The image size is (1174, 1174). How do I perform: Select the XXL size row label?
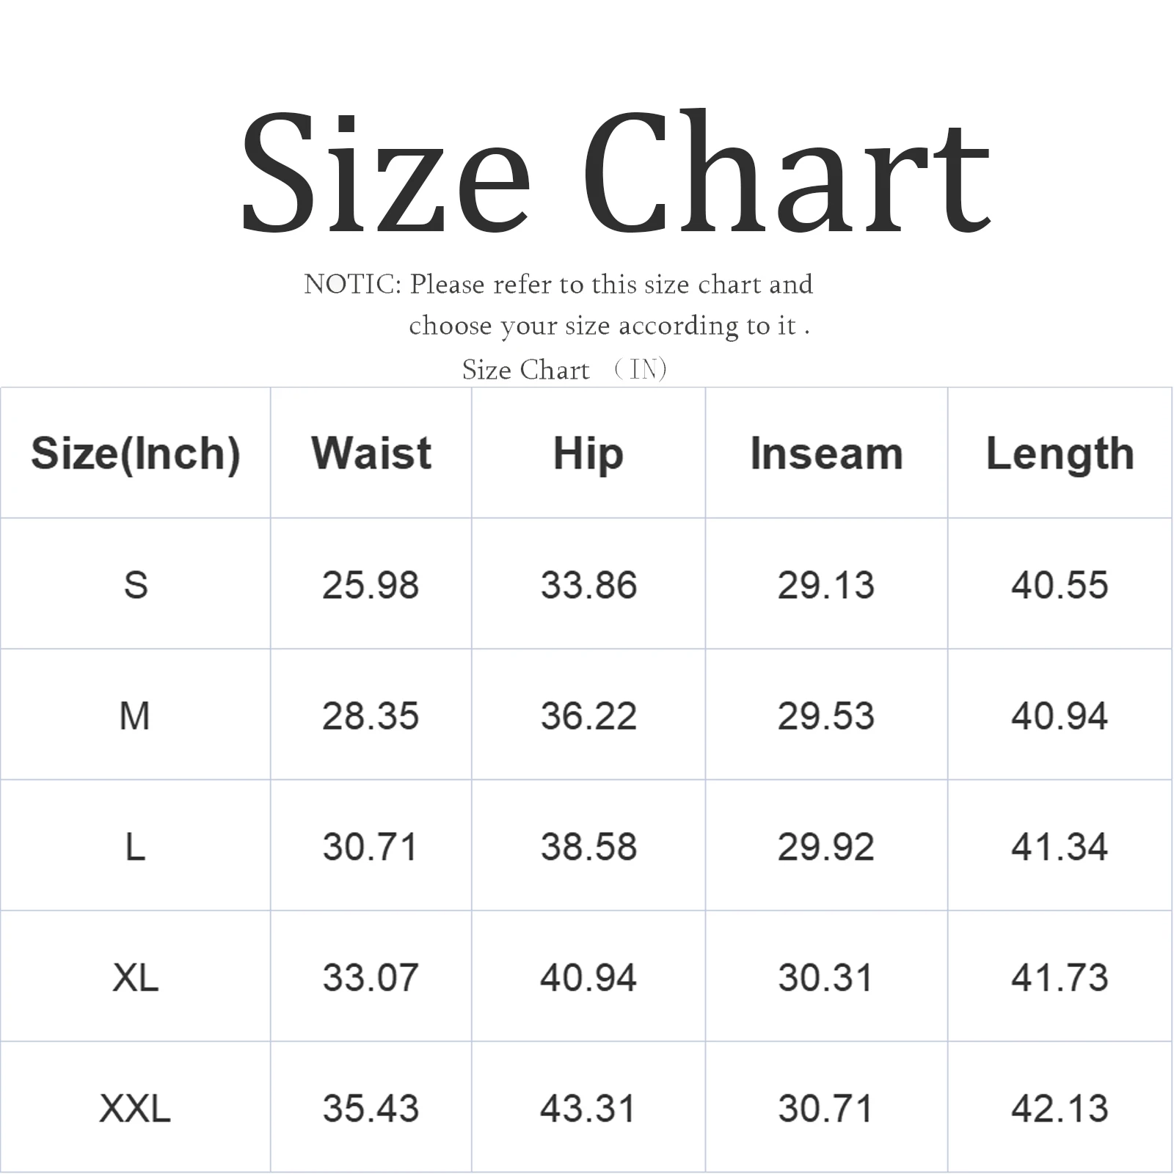click(135, 1108)
